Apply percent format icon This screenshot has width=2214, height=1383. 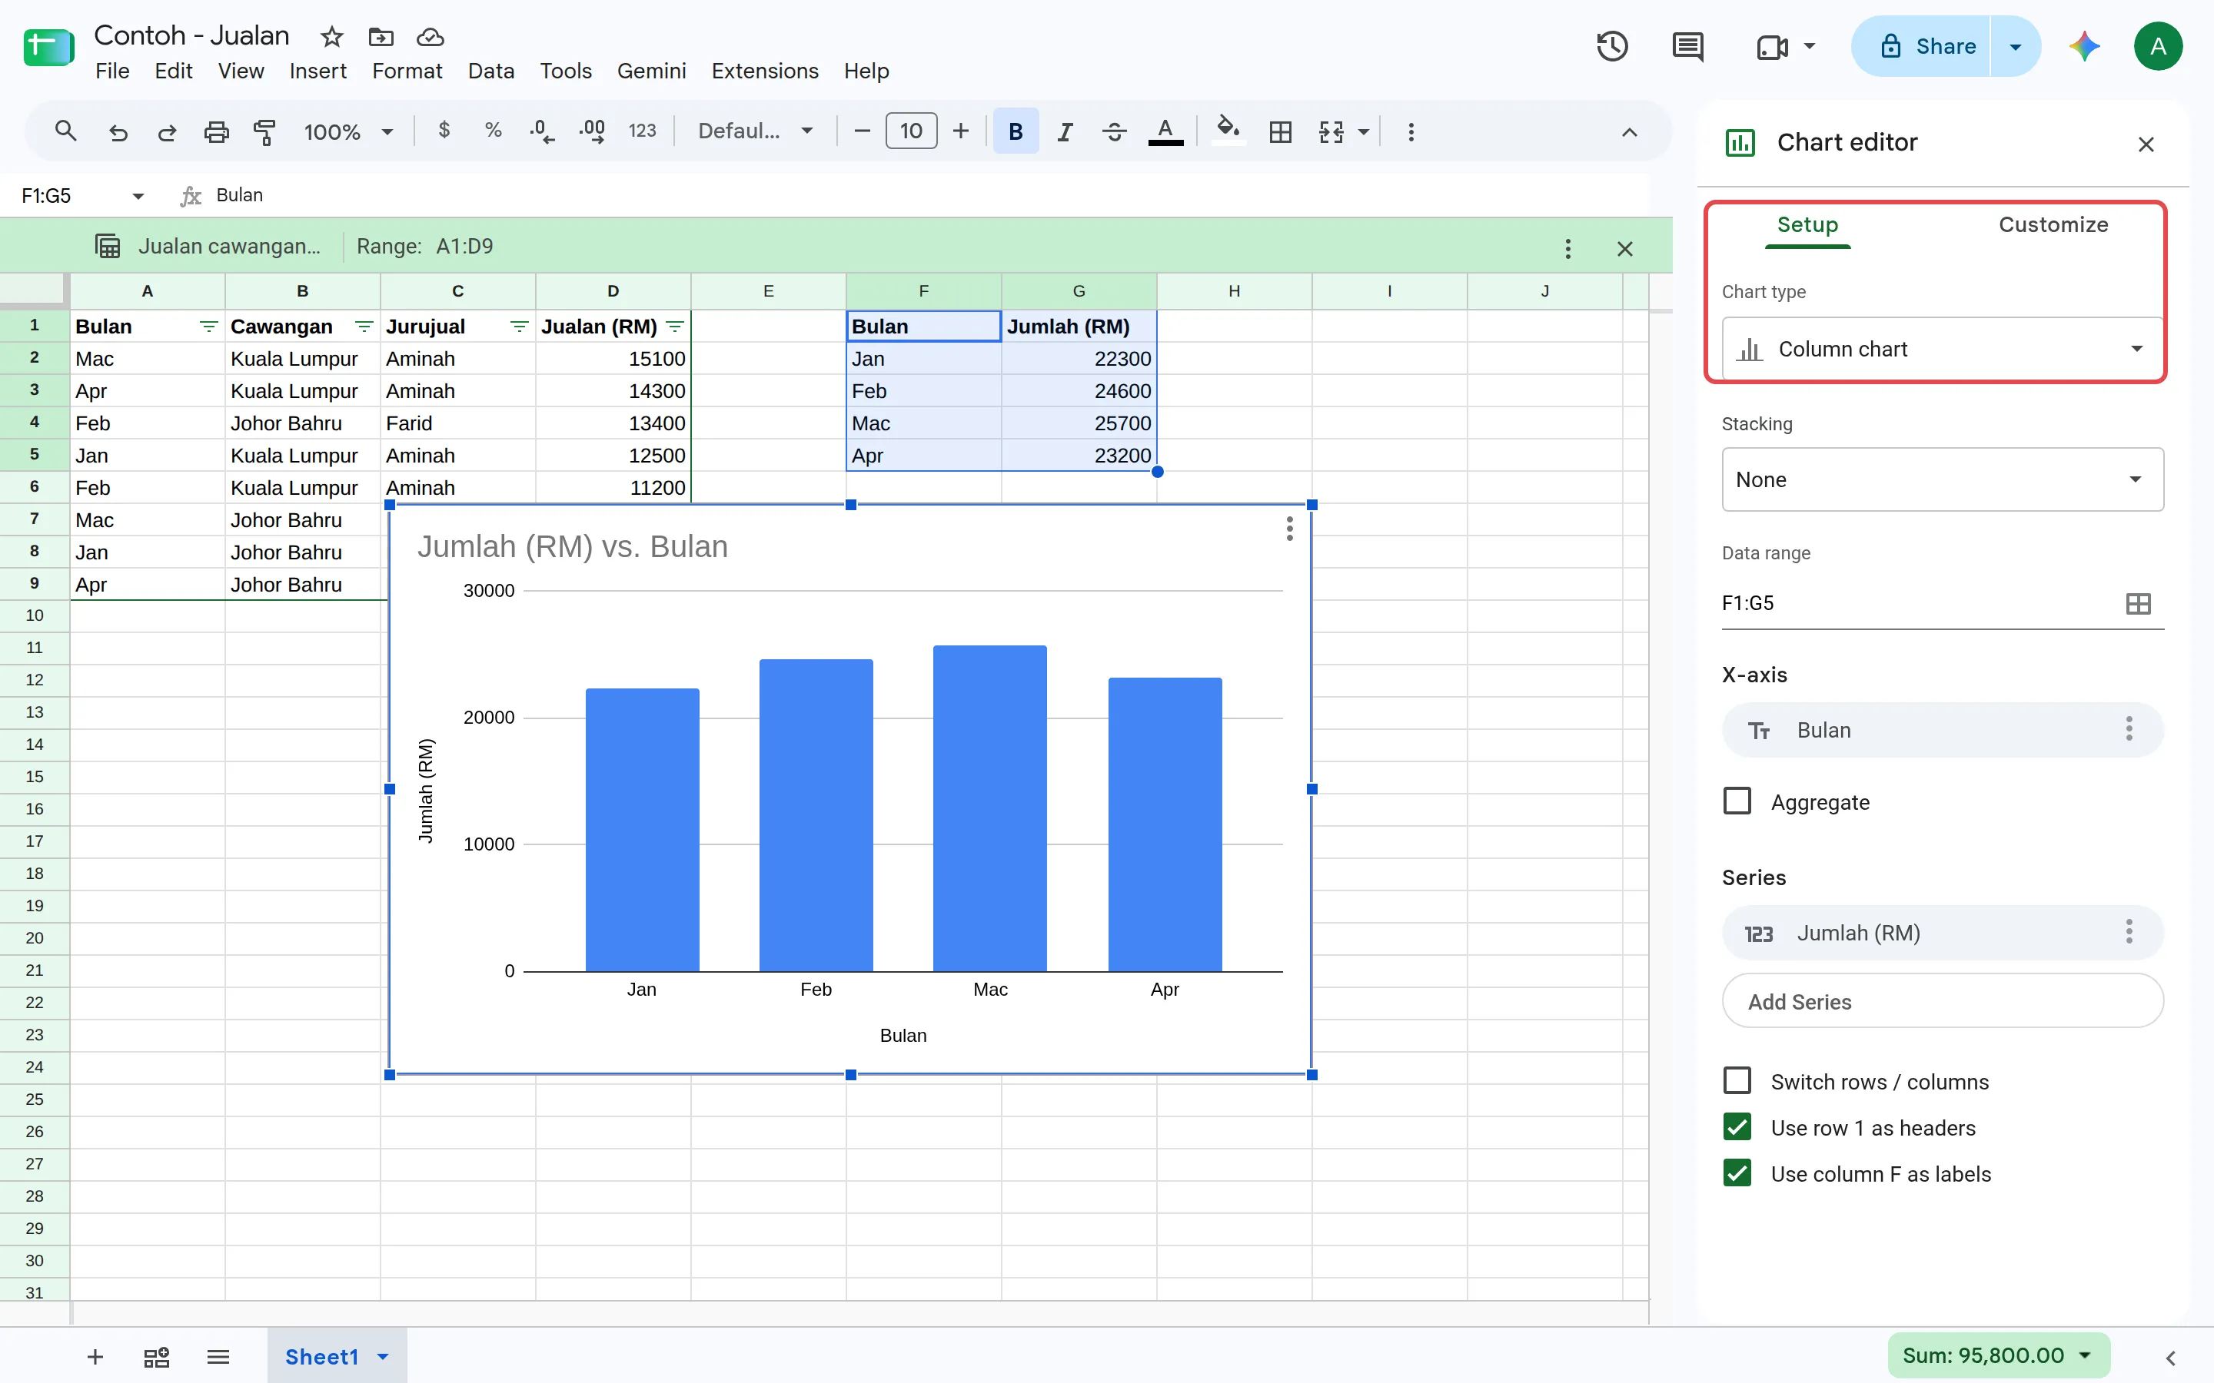click(x=493, y=131)
